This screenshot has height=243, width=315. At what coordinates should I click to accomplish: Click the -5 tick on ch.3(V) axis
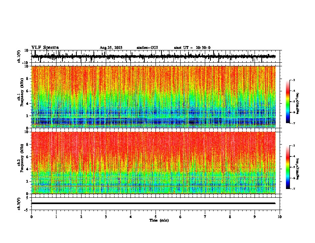click(x=27, y=210)
